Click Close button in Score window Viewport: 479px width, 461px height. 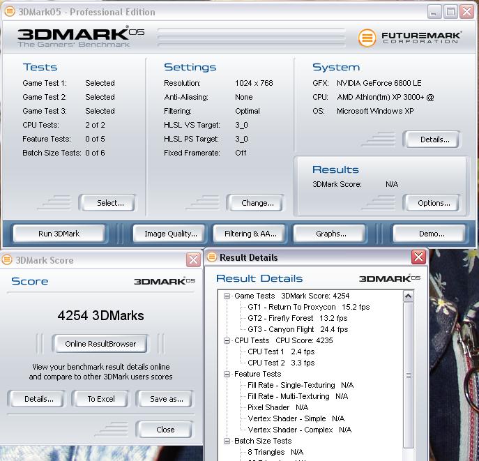[165, 429]
